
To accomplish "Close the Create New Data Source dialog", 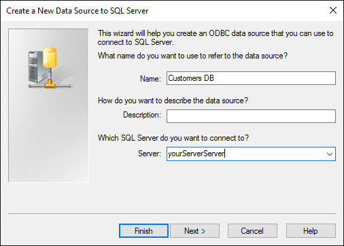I will (x=332, y=10).
